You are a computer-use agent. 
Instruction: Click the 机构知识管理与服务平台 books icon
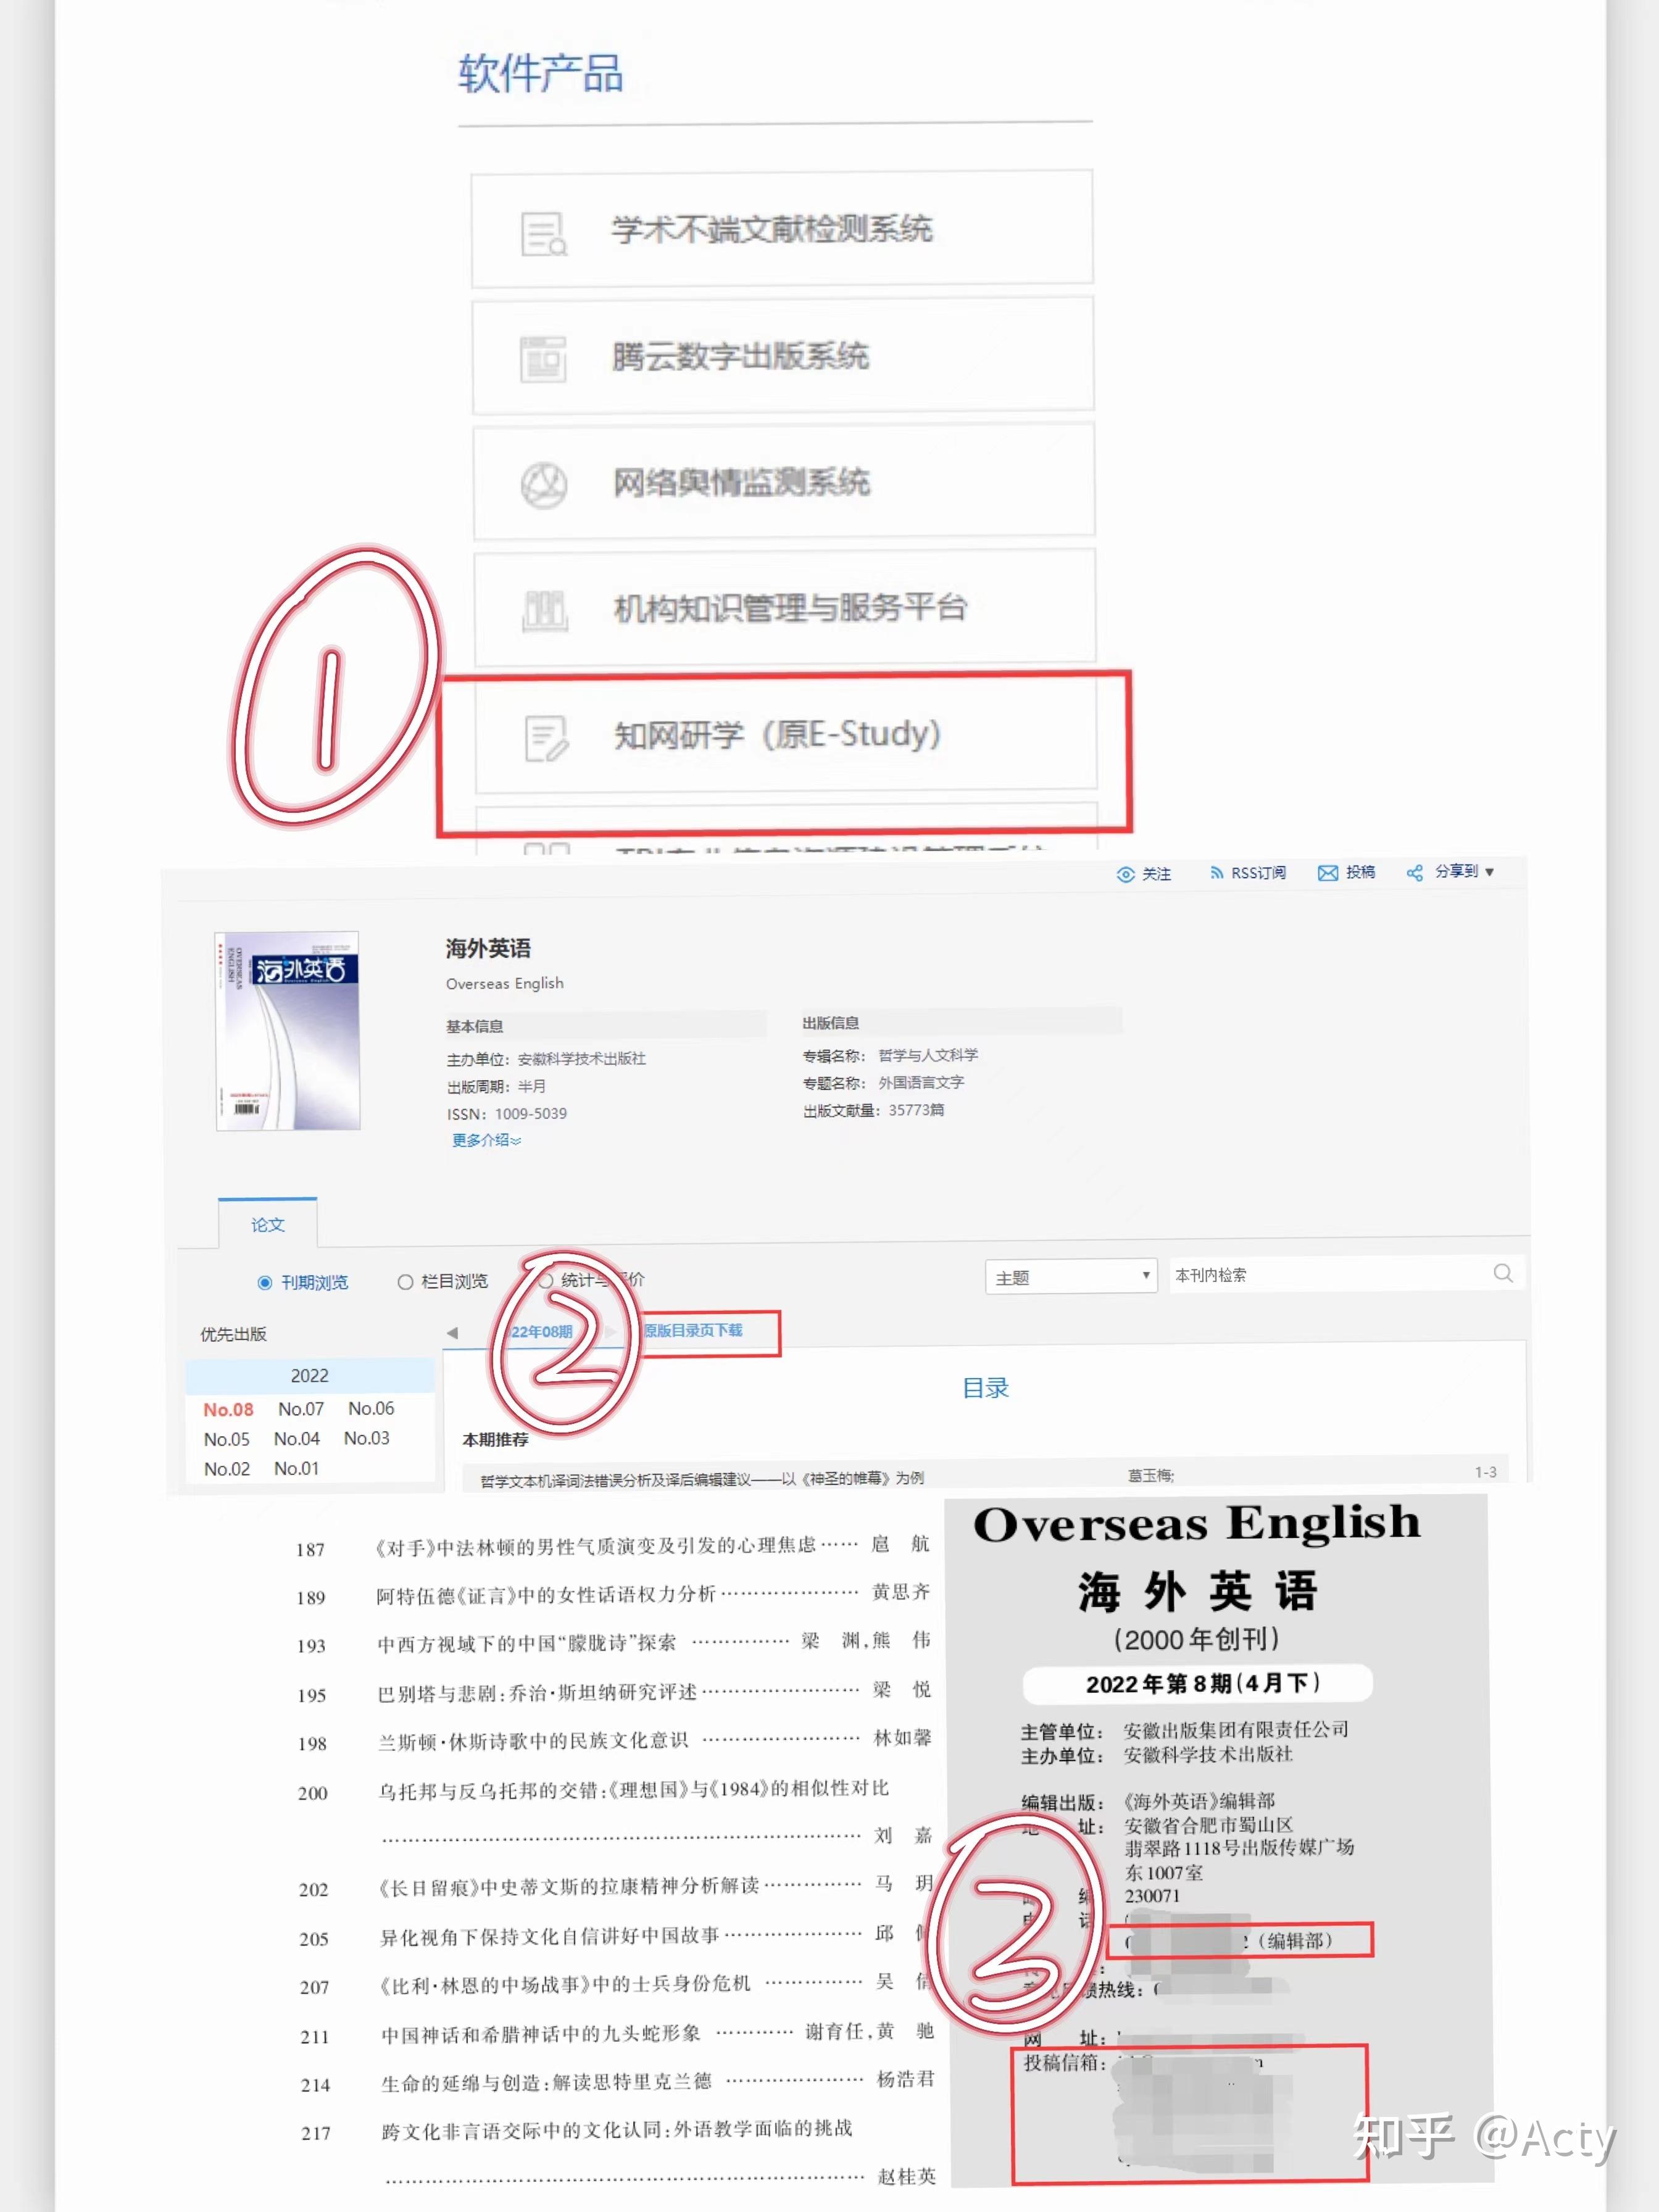pos(545,610)
